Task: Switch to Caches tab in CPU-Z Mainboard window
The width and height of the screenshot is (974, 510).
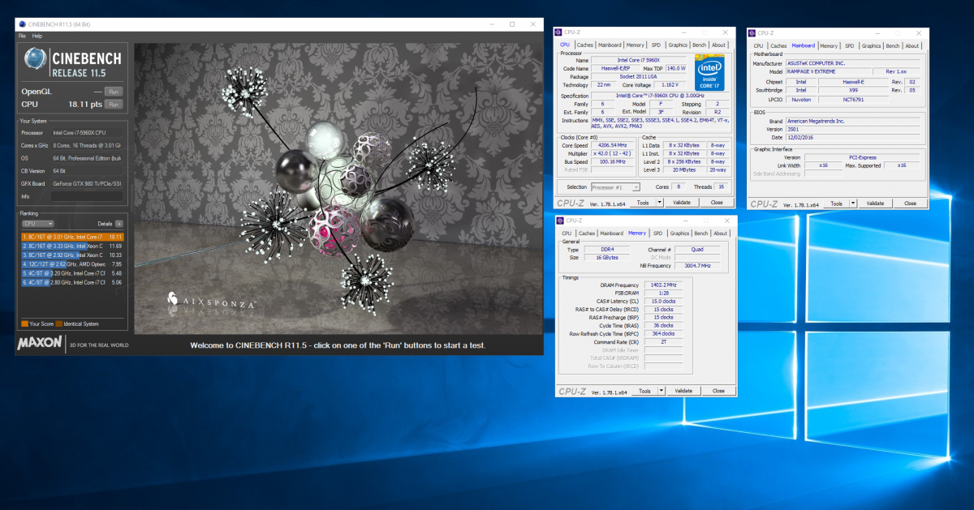Action: (x=778, y=46)
